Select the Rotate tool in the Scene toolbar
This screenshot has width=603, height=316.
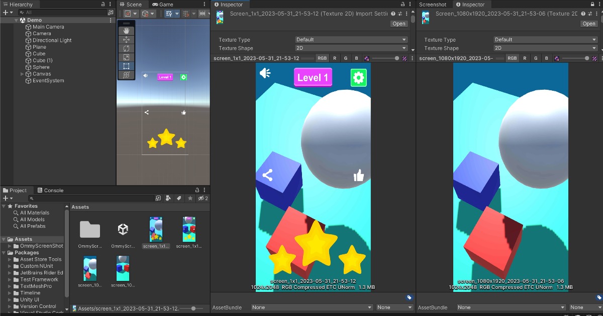[x=127, y=48]
